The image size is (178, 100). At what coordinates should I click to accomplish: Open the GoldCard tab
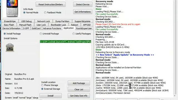pyautogui.click(x=36, y=28)
